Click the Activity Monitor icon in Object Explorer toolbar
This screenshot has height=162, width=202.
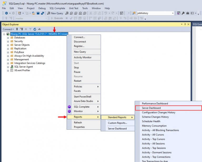39,29
